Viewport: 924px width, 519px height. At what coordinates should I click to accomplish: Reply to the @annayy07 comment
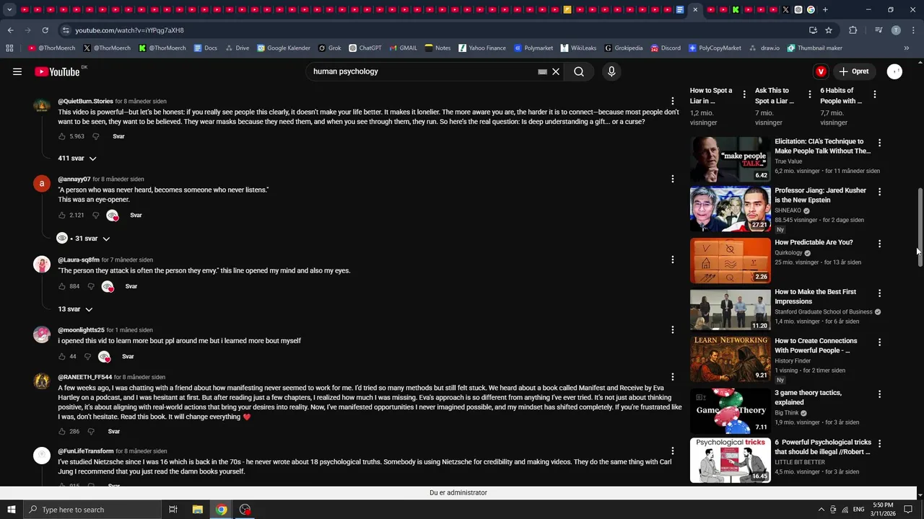tap(136, 215)
